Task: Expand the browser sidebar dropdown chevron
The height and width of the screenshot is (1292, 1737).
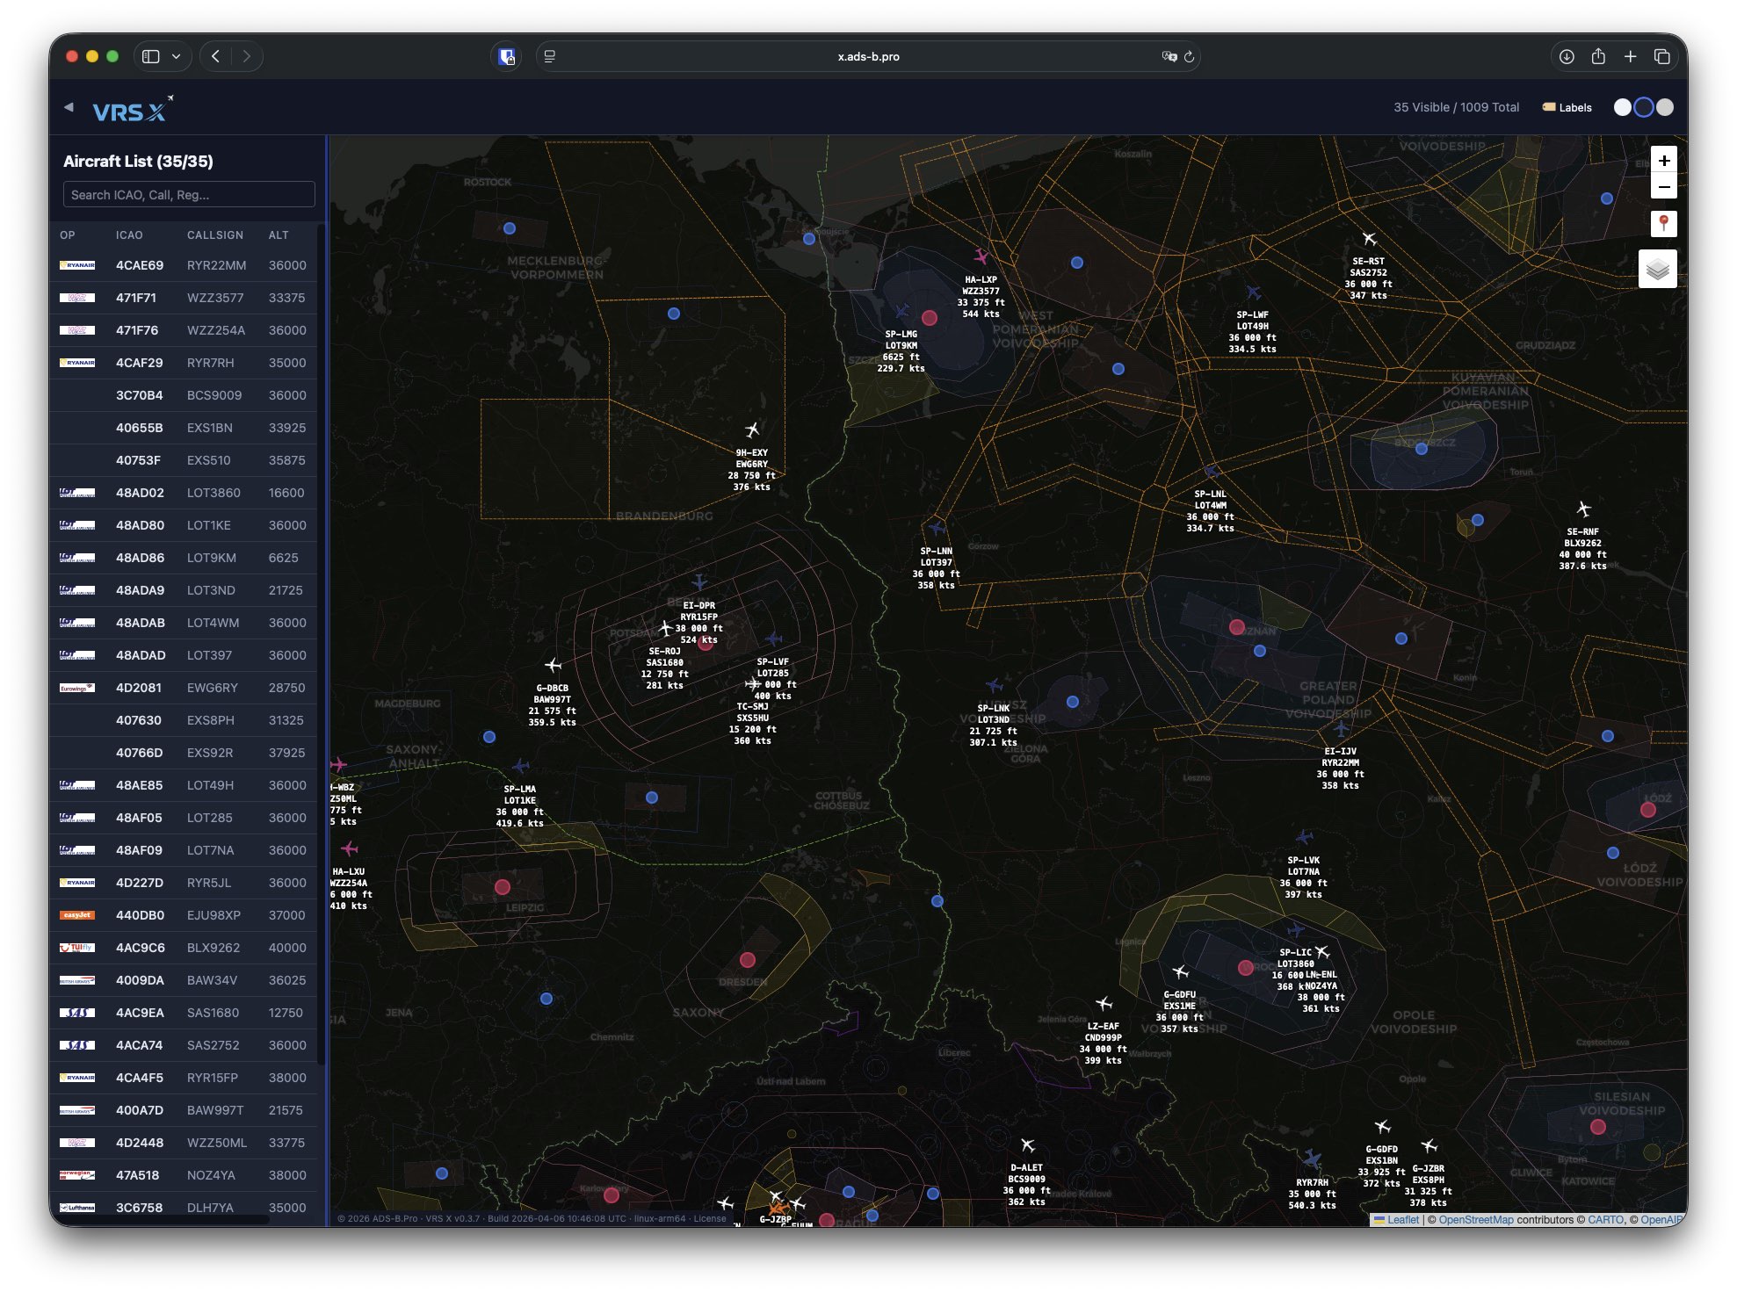Action: [177, 56]
